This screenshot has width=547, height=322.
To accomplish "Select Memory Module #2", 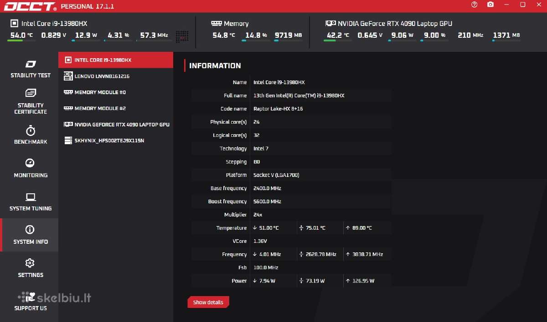I will click(x=116, y=108).
